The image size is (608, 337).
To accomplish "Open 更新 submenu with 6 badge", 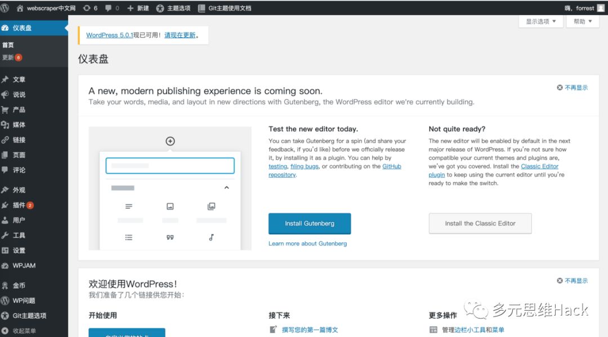I will click(x=12, y=57).
